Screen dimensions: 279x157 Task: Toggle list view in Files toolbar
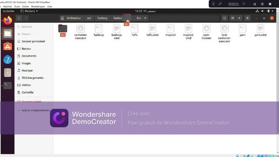pos(232,18)
